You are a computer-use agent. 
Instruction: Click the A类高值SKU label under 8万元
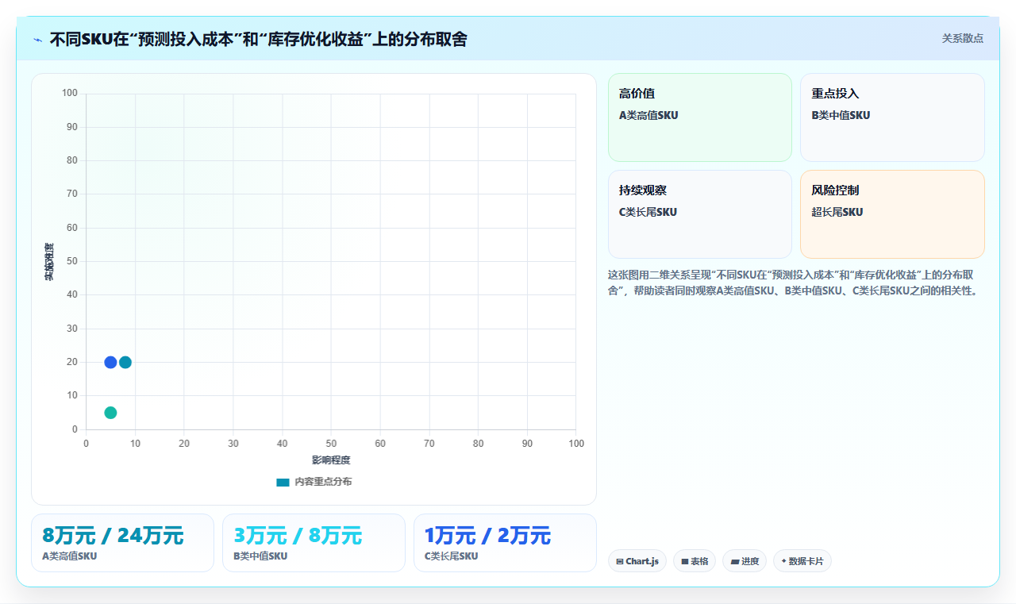(70, 556)
